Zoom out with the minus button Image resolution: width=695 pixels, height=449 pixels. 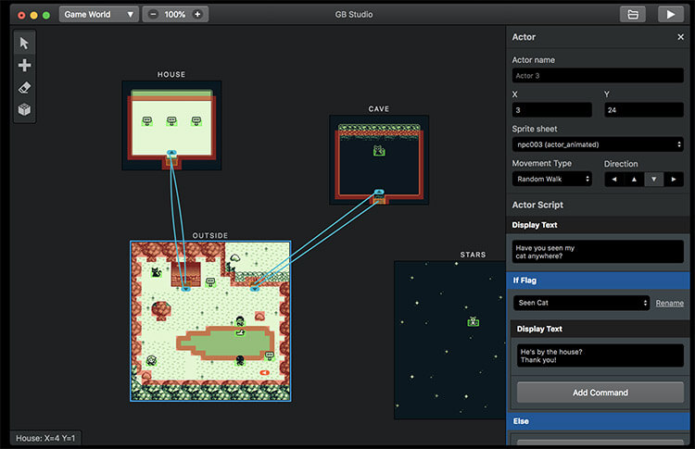click(153, 14)
